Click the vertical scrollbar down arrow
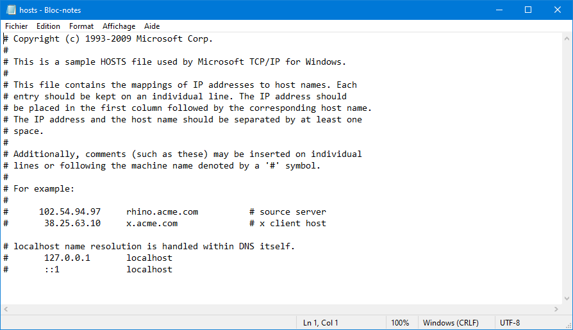573x330 pixels. 567,299
